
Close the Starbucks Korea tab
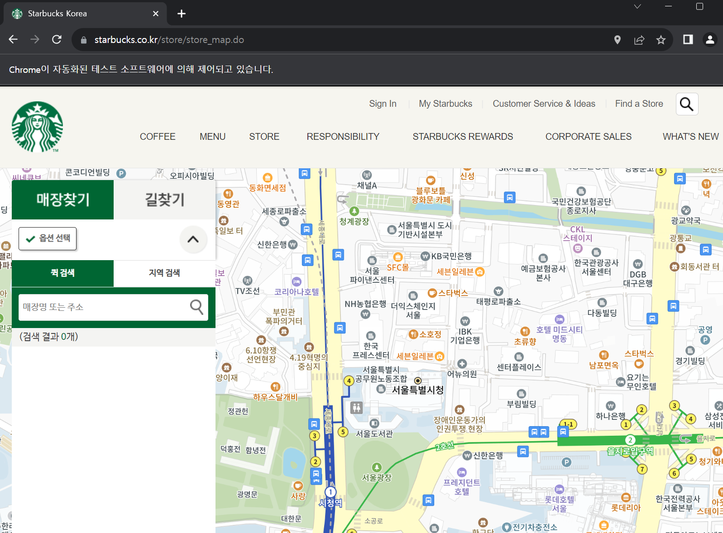[x=156, y=14]
